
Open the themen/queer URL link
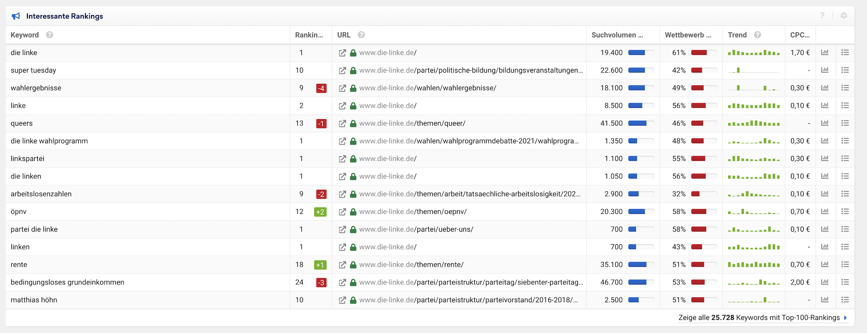click(x=412, y=123)
